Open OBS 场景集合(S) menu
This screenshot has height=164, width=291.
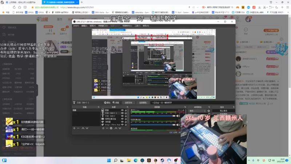pyautogui.click(x=127, y=26)
